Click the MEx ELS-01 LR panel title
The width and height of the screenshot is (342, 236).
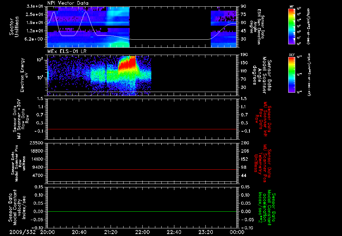pyautogui.click(x=67, y=51)
